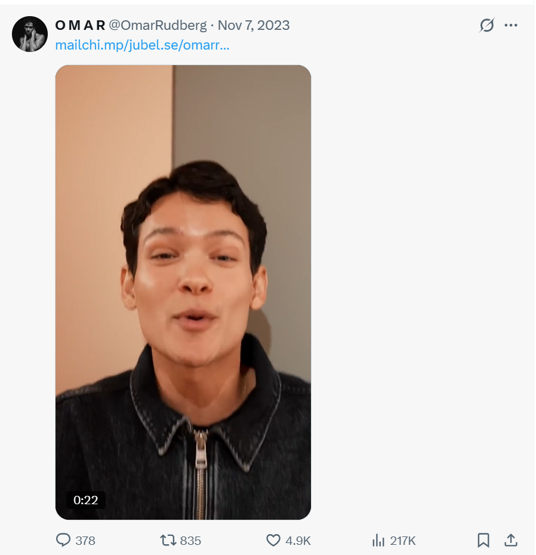
Task: Click the 4.9K likes count
Action: (x=298, y=541)
